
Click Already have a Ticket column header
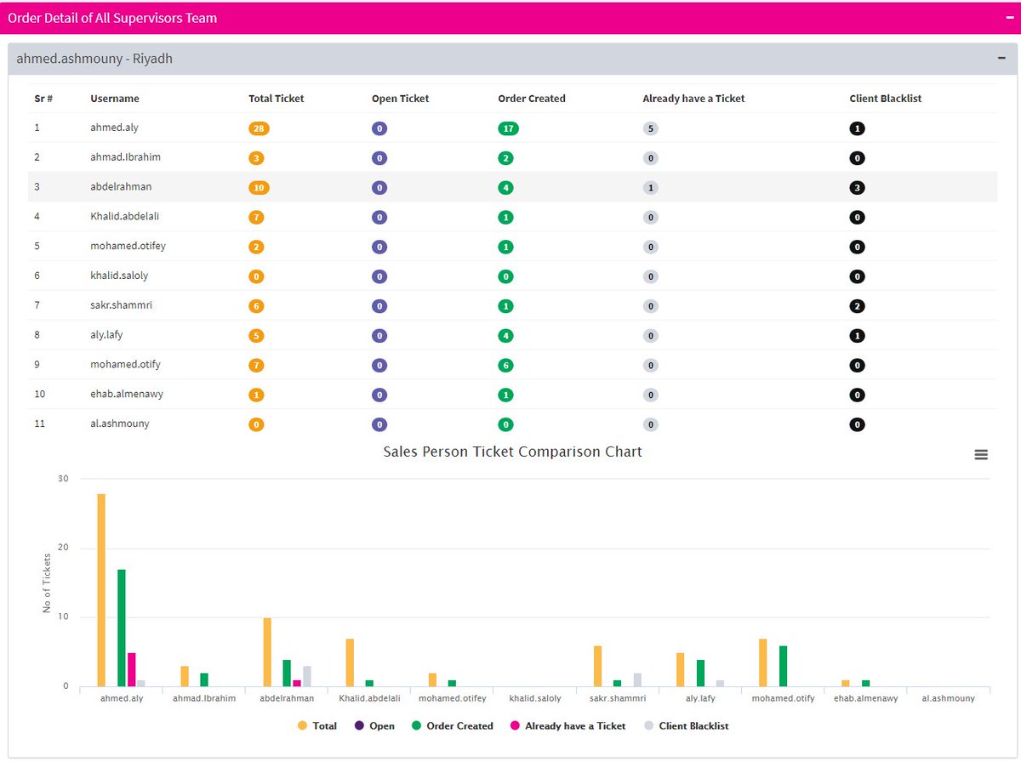(x=693, y=99)
